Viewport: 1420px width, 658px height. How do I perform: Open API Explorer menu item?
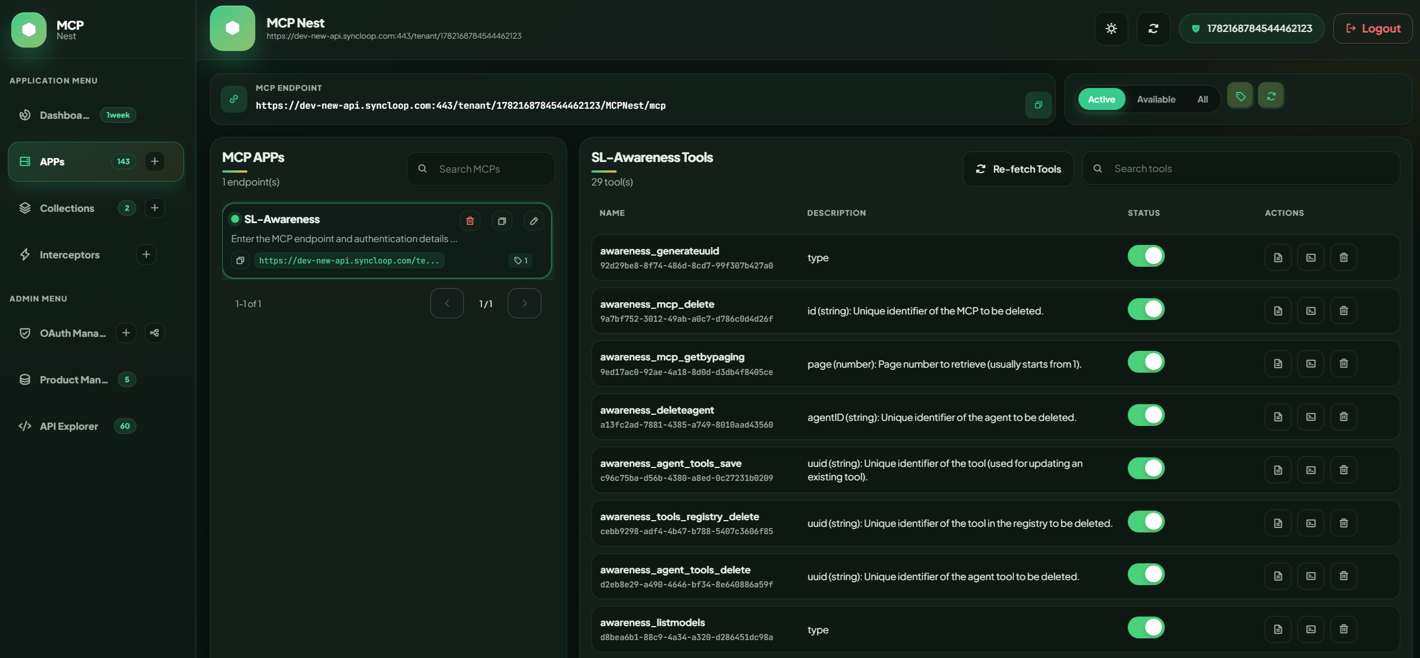point(68,426)
